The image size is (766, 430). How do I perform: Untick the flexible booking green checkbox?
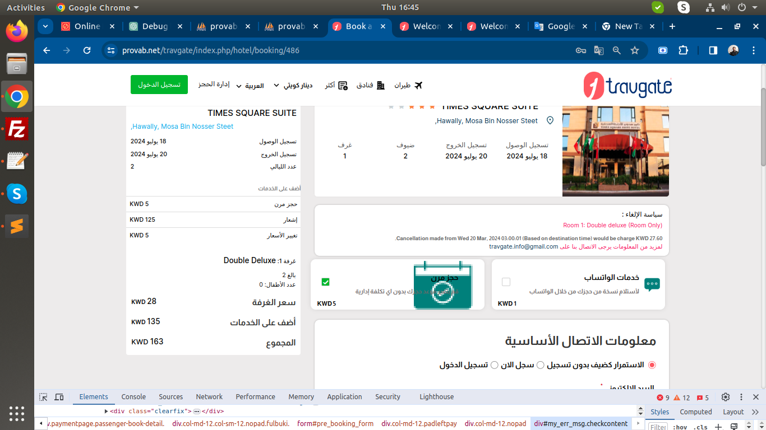point(325,282)
